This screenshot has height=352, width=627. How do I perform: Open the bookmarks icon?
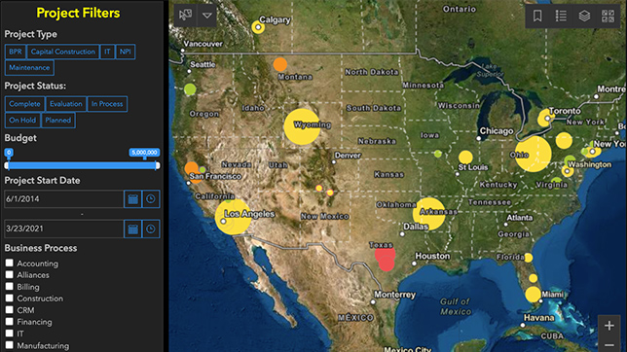click(x=537, y=16)
